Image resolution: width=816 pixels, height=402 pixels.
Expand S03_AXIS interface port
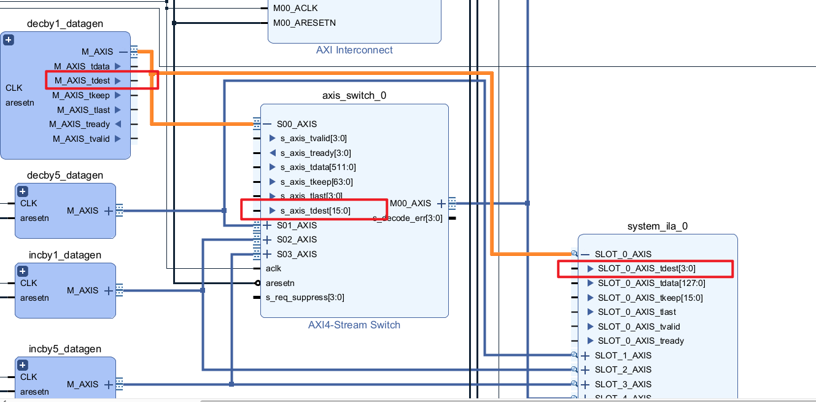pyautogui.click(x=267, y=254)
